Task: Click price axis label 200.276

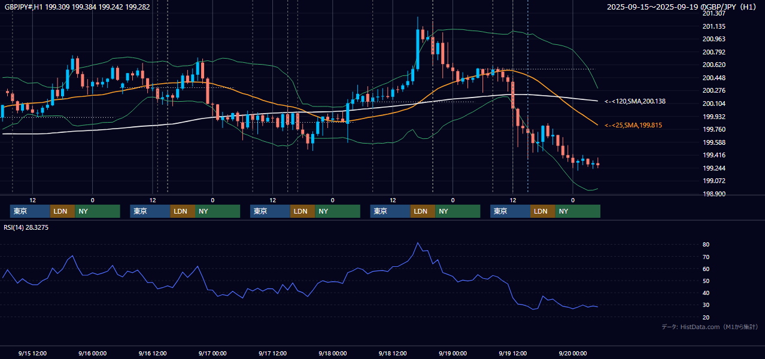Action: pyautogui.click(x=714, y=90)
